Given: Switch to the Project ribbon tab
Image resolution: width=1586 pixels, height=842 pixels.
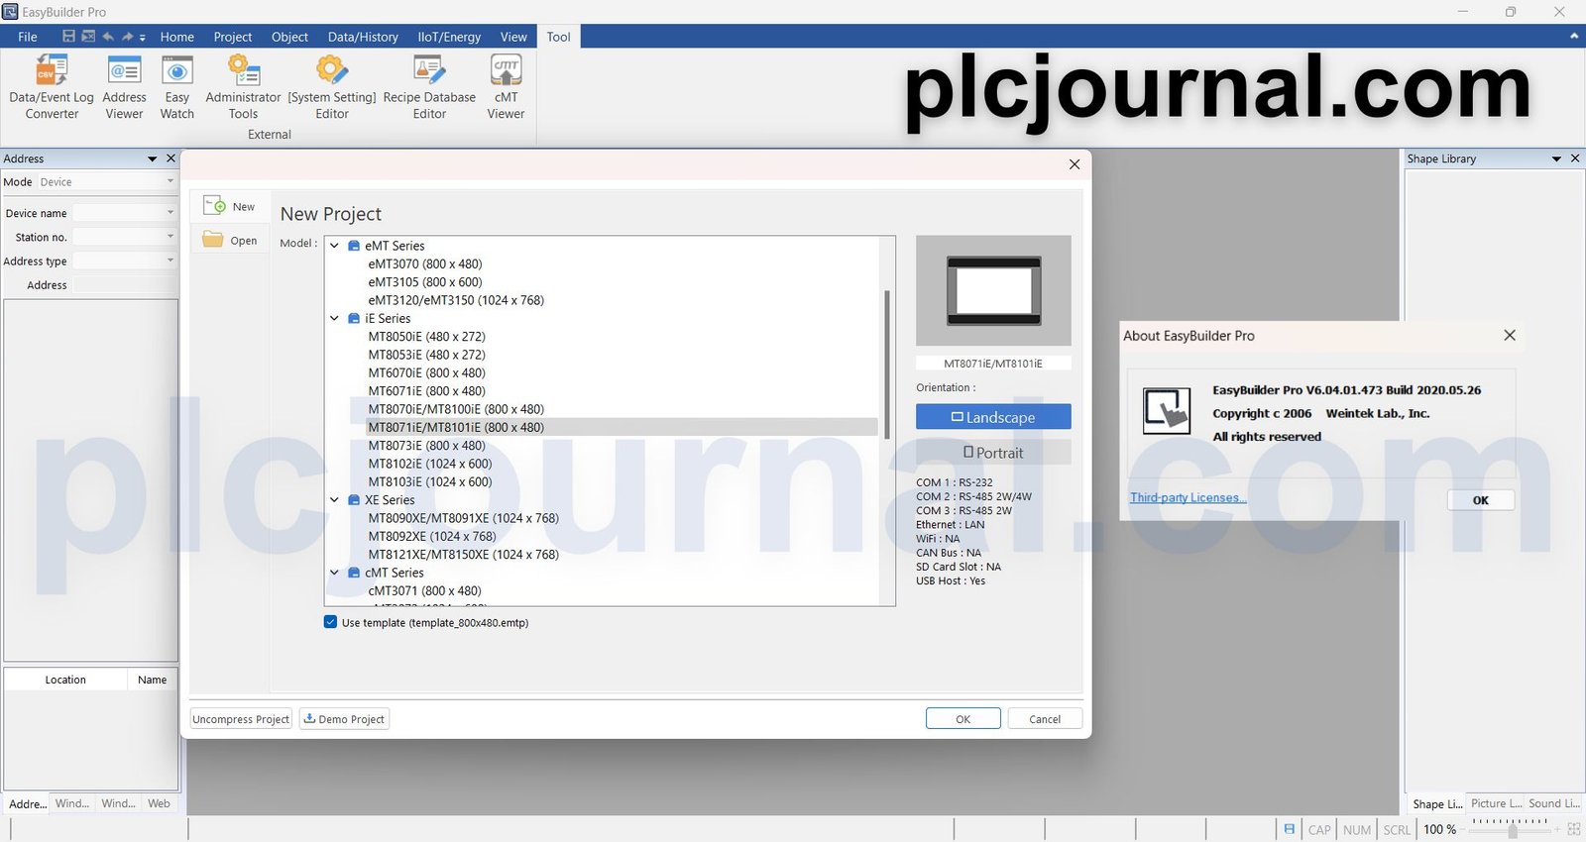Looking at the screenshot, I should pos(233,37).
